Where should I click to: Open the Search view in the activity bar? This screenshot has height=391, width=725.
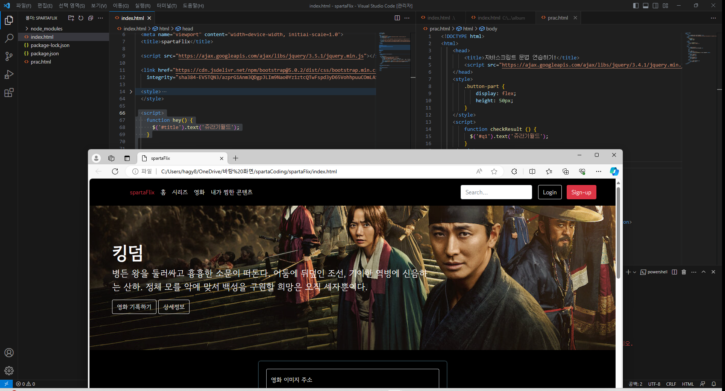[x=9, y=38]
